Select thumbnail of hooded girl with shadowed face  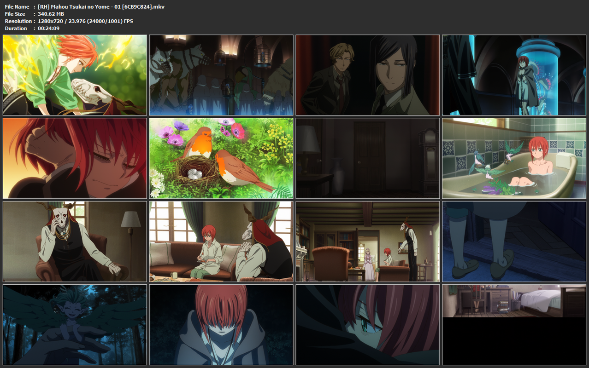pyautogui.click(x=221, y=325)
